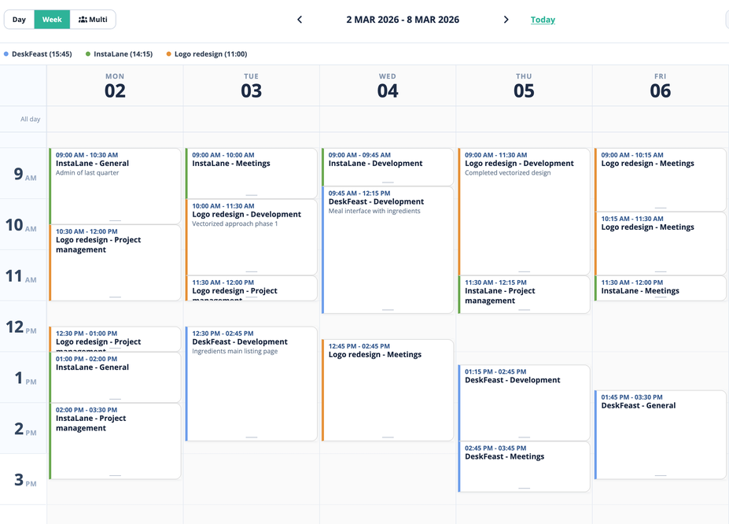Open Tuesday 11:30 AM Logo redesign - Project entry
Image resolution: width=729 pixels, height=524 pixels.
(x=251, y=288)
